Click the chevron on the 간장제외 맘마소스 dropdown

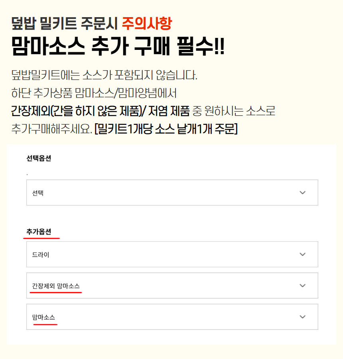pyautogui.click(x=302, y=286)
